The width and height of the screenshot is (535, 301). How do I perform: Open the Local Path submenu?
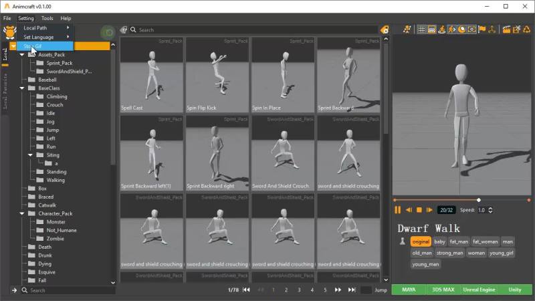coord(45,27)
